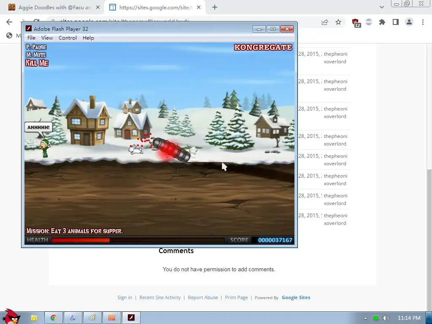Open the uBlock Origin extension icon

click(x=356, y=23)
